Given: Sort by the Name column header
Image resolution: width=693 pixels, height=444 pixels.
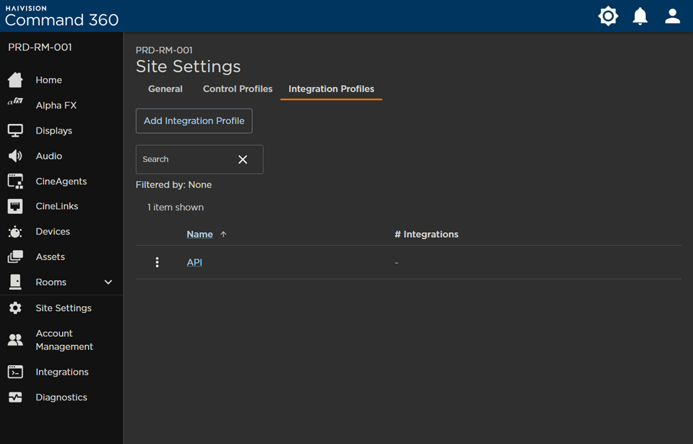Looking at the screenshot, I should click(200, 235).
